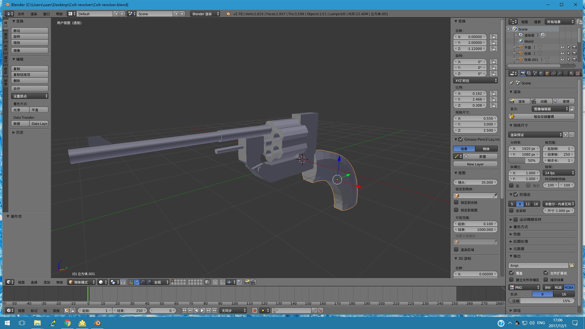The image size is (585, 329).
Task: Hide the 平面 object with eye icon
Action: pos(562,48)
